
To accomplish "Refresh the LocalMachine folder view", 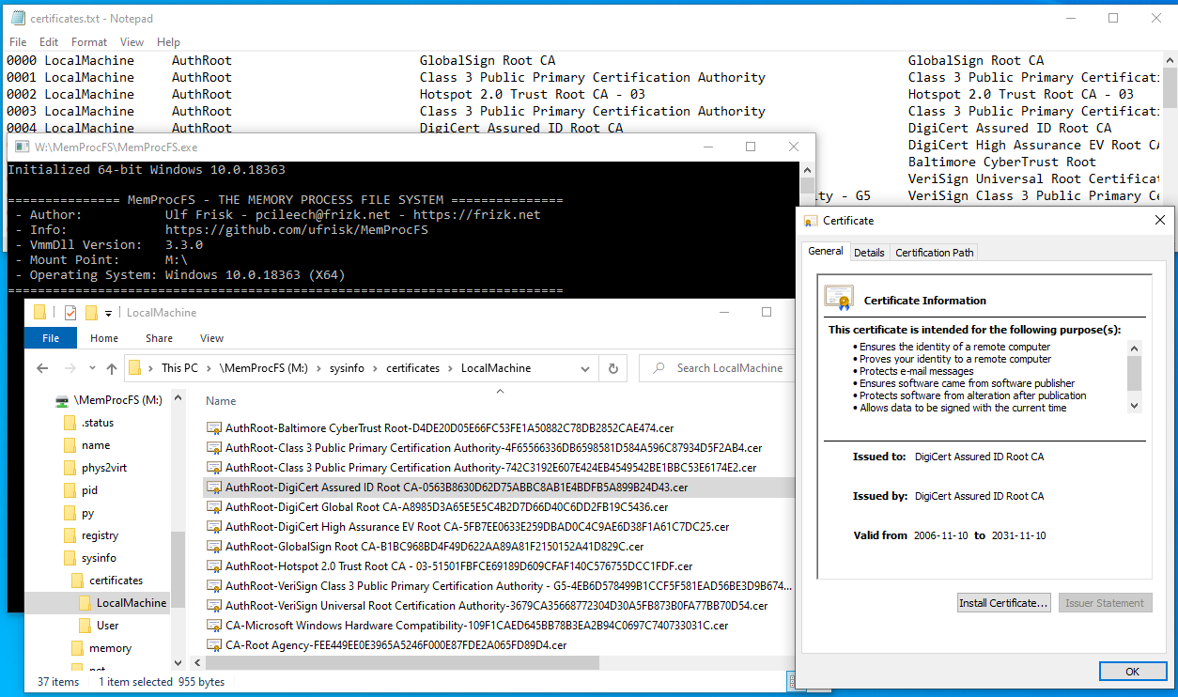I will [x=613, y=368].
